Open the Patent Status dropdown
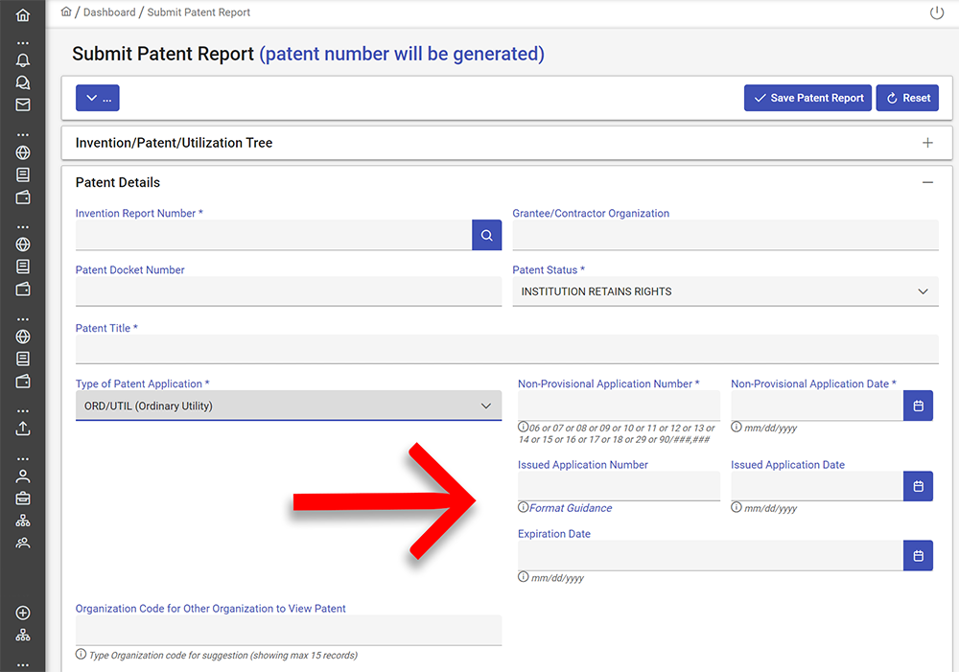Image resolution: width=959 pixels, height=672 pixels. click(x=725, y=291)
